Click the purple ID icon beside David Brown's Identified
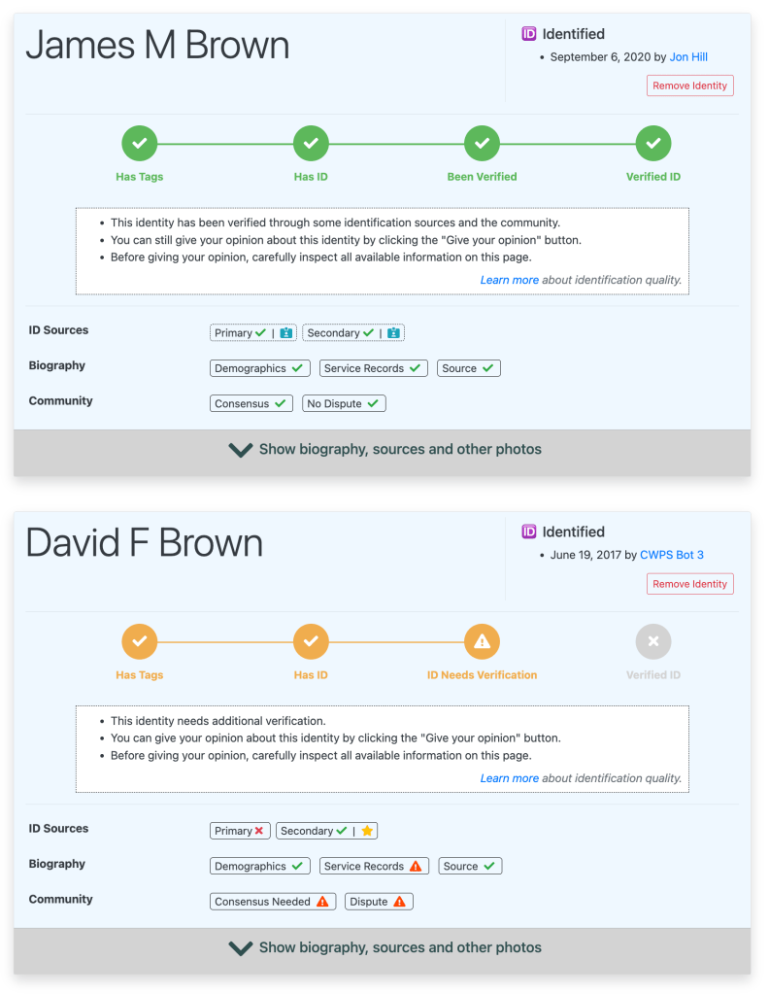 click(x=529, y=531)
